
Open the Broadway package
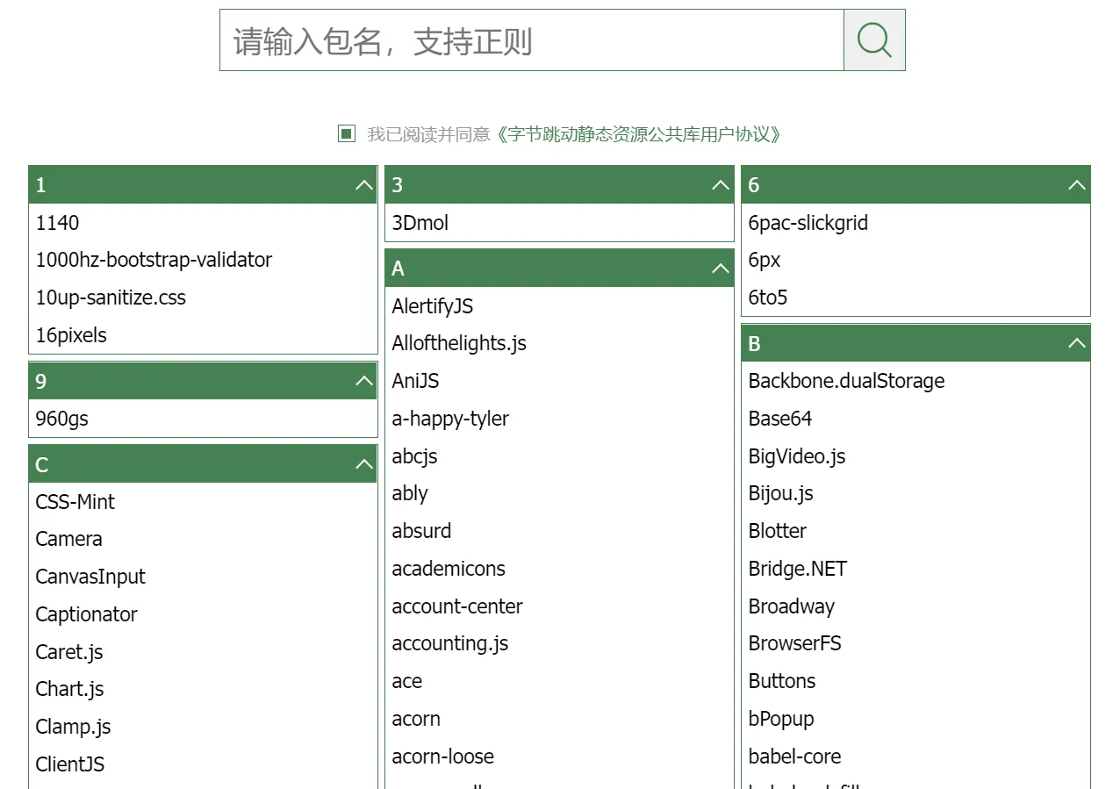(791, 606)
